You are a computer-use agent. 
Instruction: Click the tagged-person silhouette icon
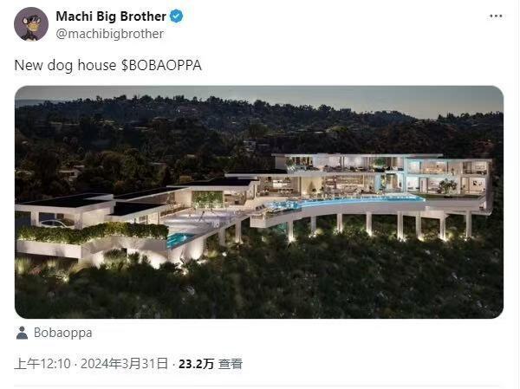pos(22,333)
